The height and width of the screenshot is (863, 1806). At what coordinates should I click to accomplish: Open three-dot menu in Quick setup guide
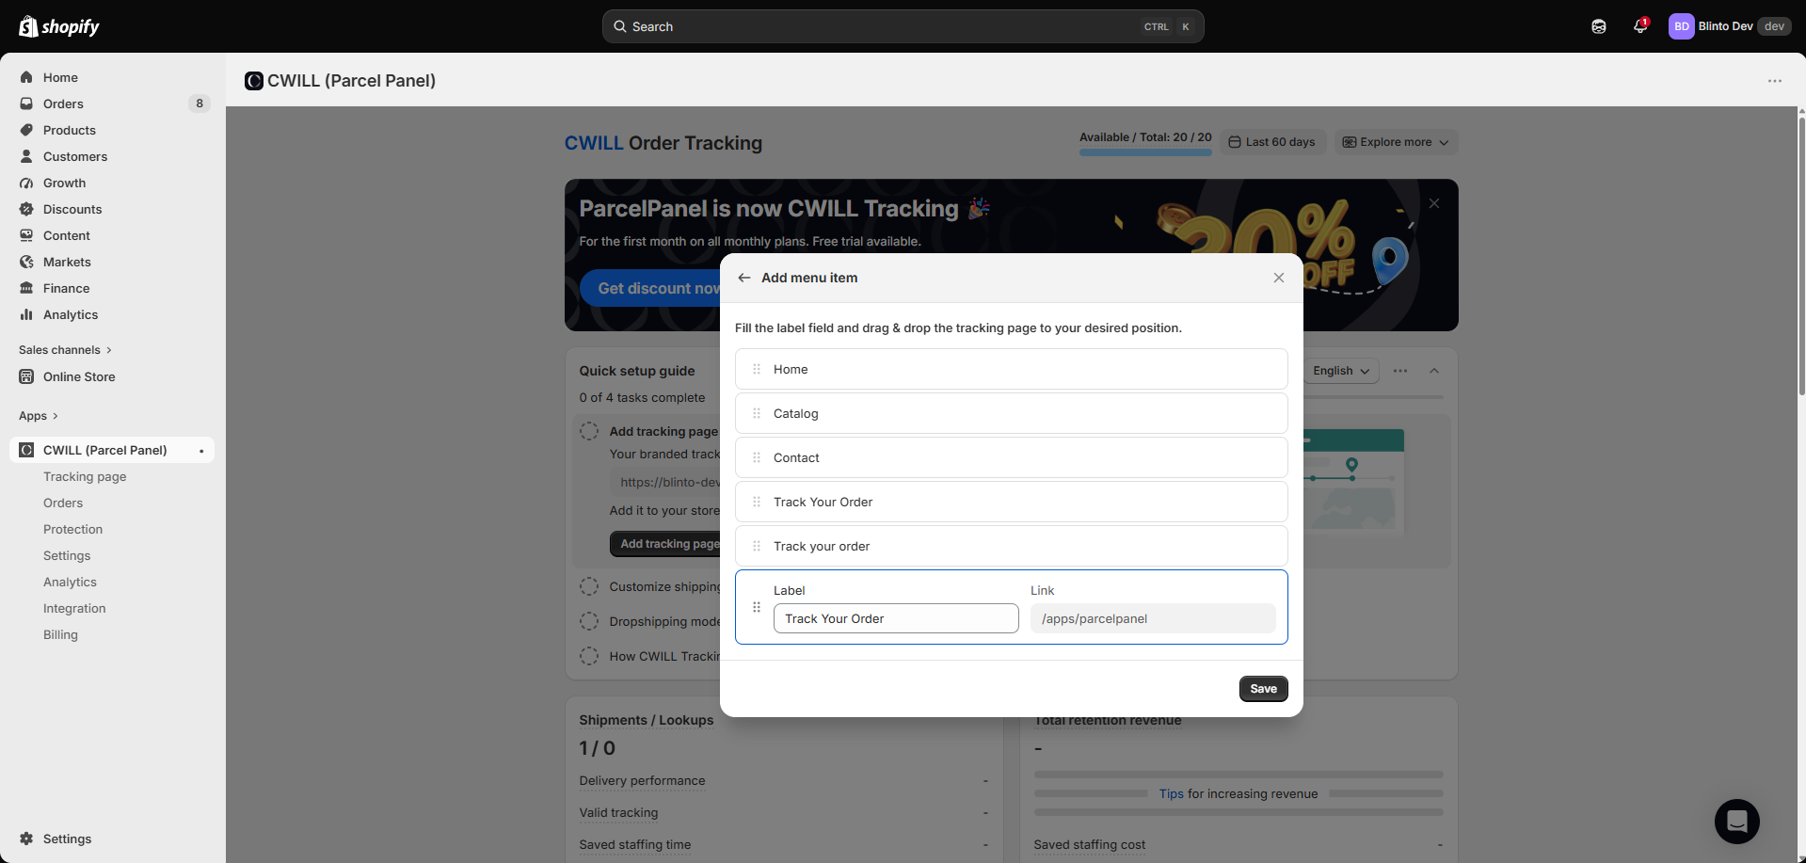[x=1400, y=371]
